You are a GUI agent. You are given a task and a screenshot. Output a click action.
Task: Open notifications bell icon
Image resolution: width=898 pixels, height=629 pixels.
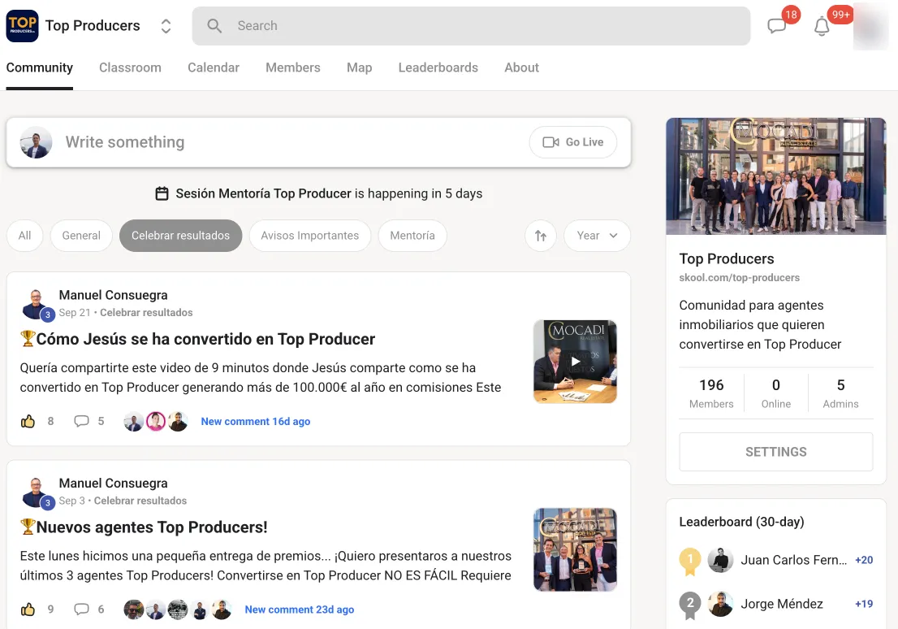point(822,26)
